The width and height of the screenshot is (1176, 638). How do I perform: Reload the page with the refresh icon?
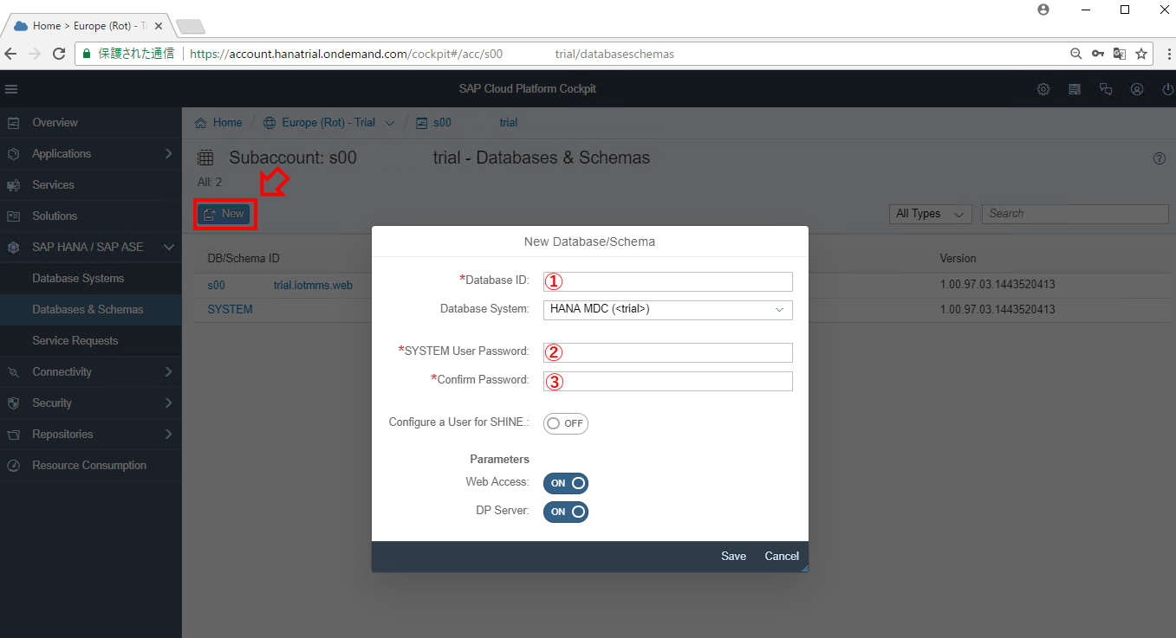(59, 54)
